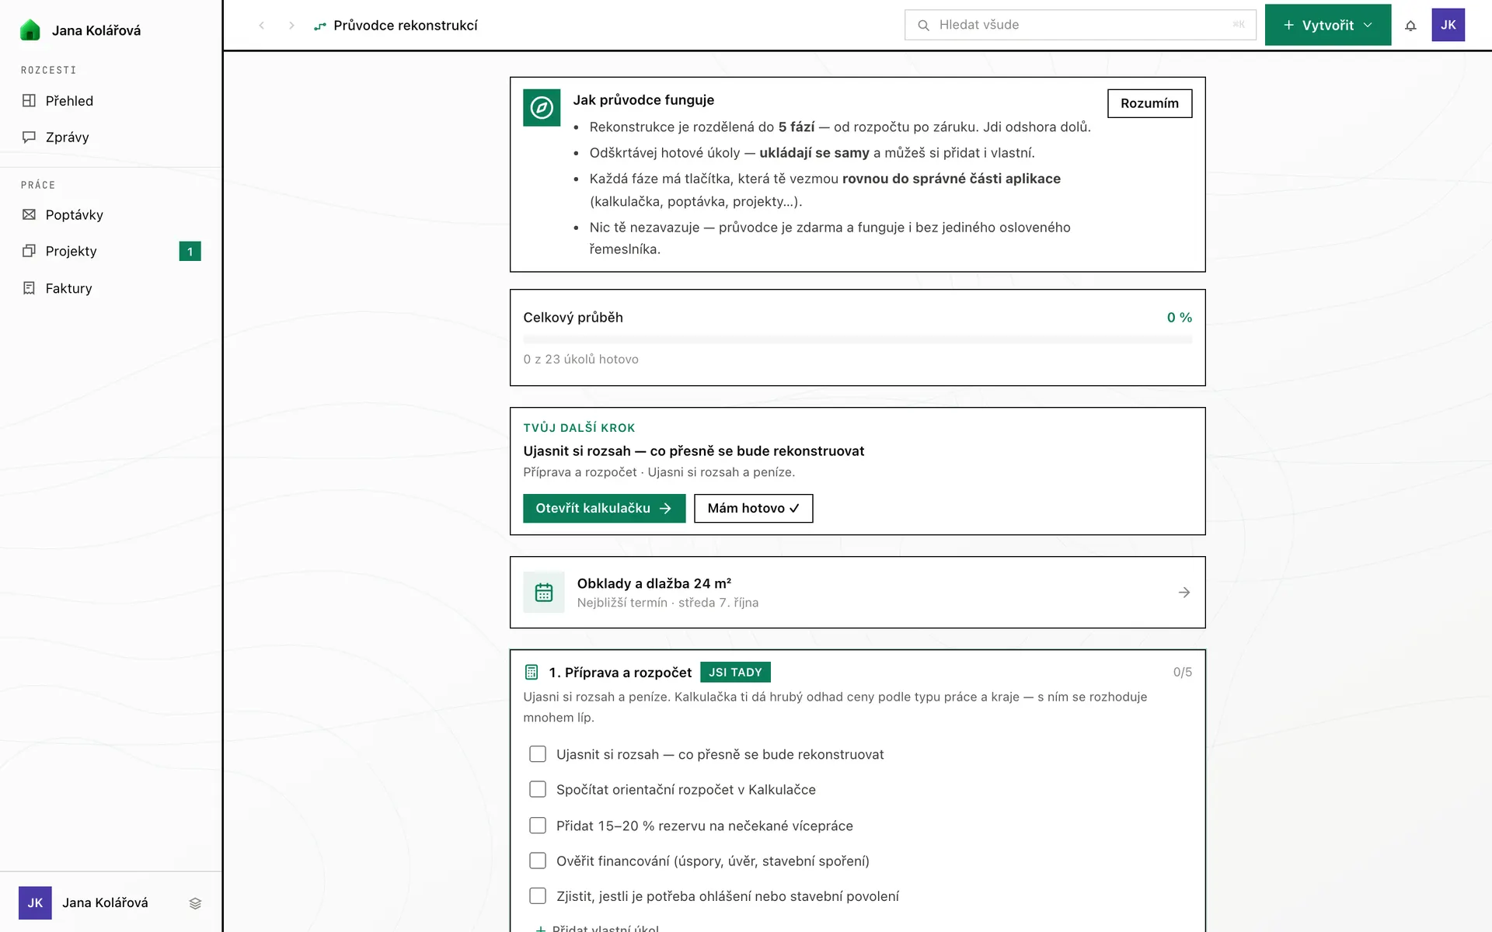Click Otevřít kalkulačku button
1492x932 pixels.
pos(604,508)
